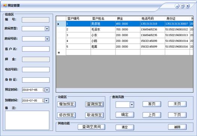This screenshot has width=197, height=136.
Task: Click the 取消预定 button
Action: pos(94,115)
